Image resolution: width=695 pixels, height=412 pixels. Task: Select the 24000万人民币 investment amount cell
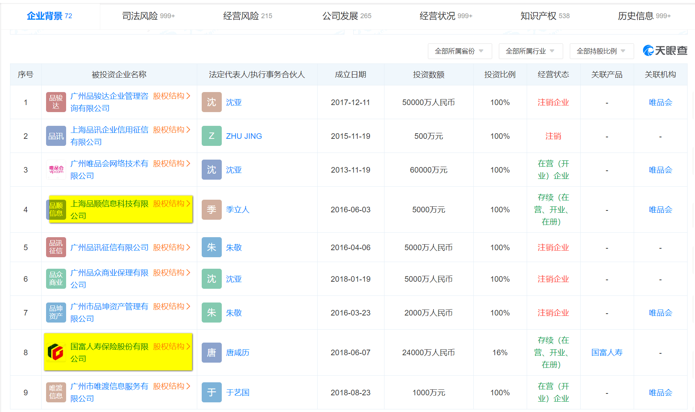pyautogui.click(x=429, y=353)
